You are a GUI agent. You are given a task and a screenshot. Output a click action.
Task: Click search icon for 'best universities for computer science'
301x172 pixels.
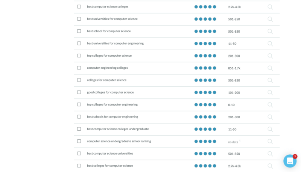pos(270,19)
